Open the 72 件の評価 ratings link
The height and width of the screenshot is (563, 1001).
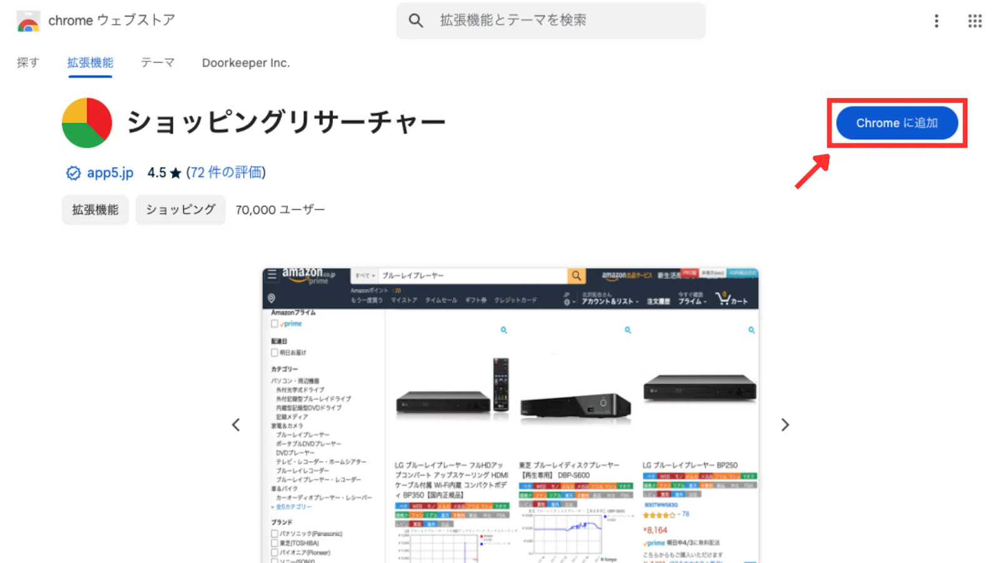(x=226, y=173)
